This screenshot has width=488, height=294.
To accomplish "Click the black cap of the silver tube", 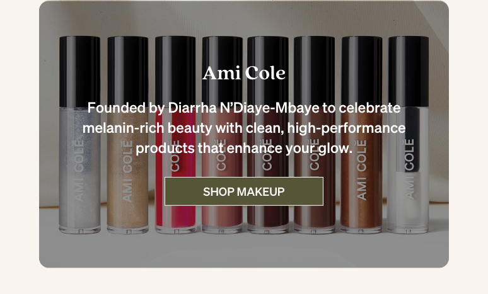I will click(79, 72).
